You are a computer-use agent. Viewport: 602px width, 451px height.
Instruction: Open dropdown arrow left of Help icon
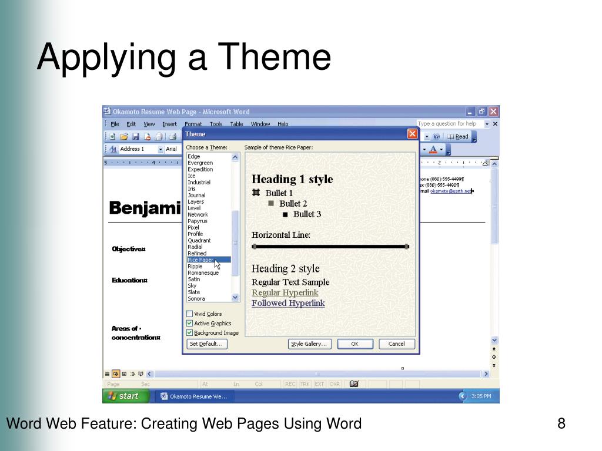point(427,136)
